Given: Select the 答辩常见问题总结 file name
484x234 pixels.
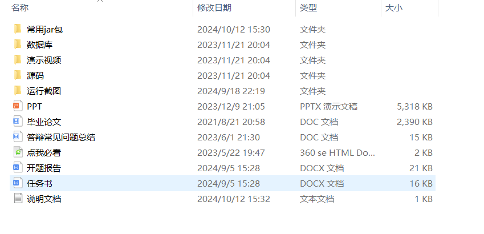Looking at the screenshot, I should [60, 137].
